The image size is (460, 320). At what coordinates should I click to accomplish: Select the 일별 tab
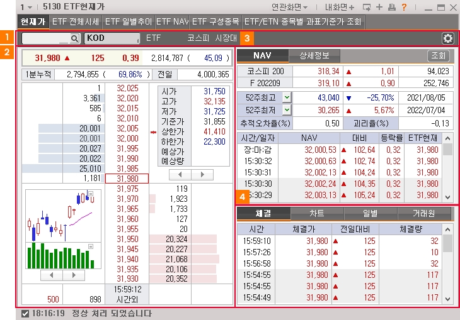click(371, 213)
